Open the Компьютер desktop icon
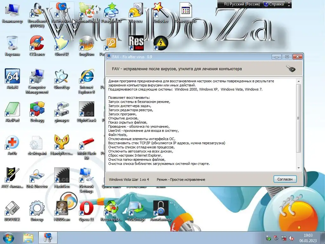325x244 pixels. 12,13
